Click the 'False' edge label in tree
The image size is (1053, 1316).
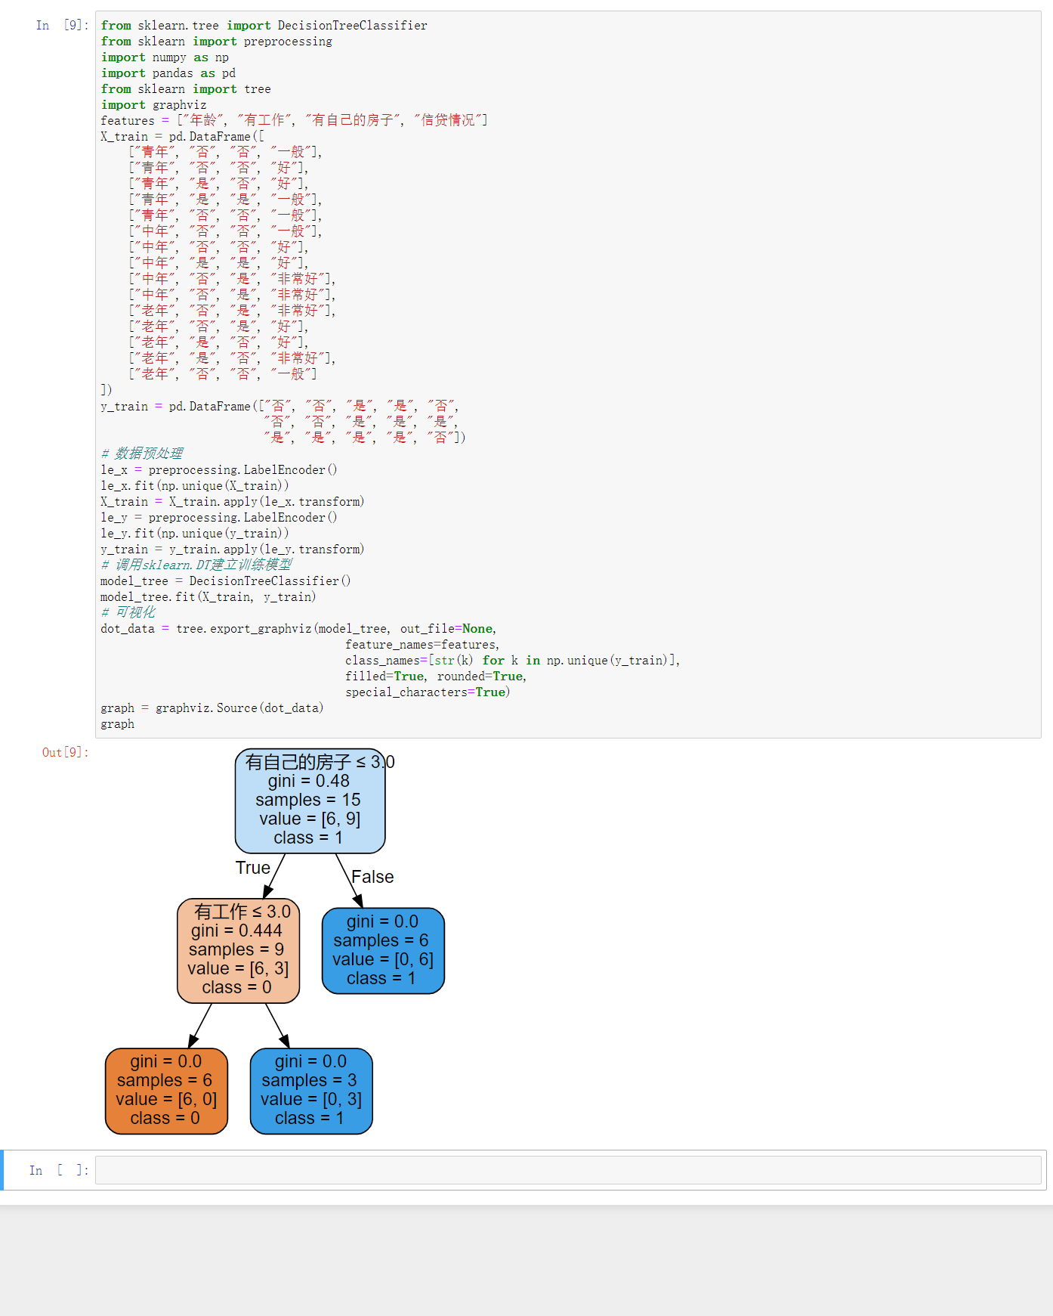click(x=372, y=877)
